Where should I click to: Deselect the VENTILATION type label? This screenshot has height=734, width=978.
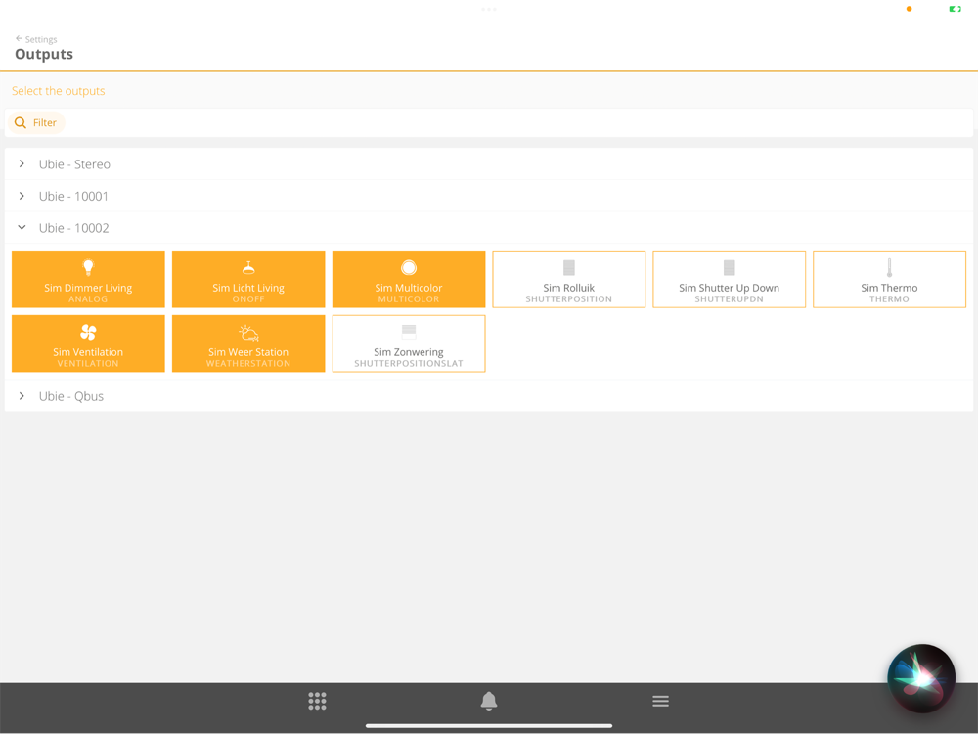[x=88, y=364]
